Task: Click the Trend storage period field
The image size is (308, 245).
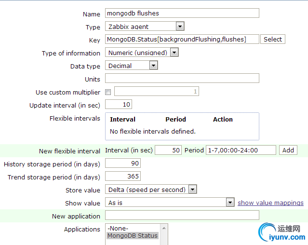Action: [x=122, y=177]
